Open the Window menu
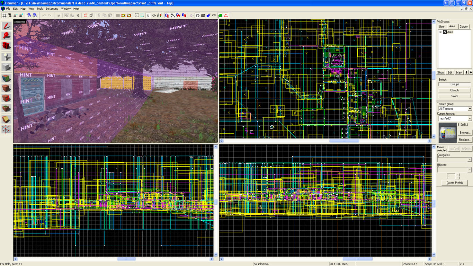 click(x=66, y=9)
